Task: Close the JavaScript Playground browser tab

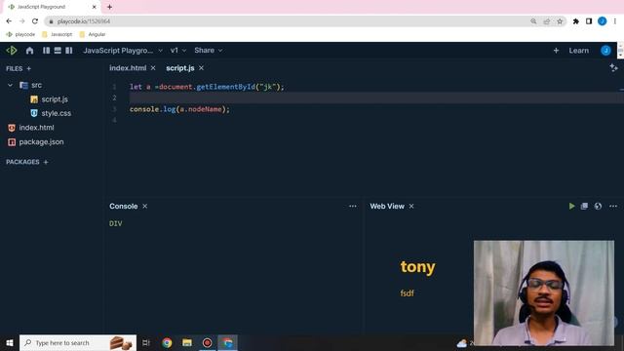Action: click(x=95, y=7)
